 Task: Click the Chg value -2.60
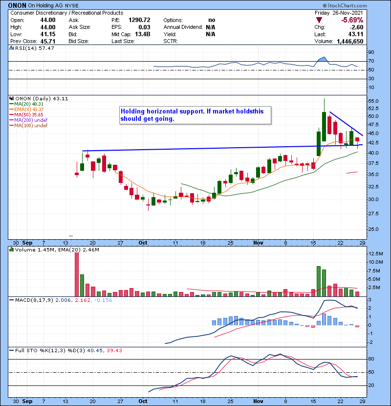[356, 27]
